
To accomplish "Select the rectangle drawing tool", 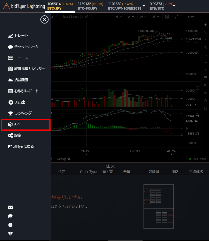I will [205, 108].
